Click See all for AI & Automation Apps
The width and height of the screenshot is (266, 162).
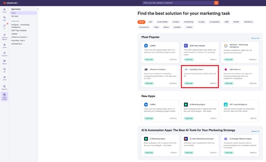pyautogui.click(x=255, y=131)
